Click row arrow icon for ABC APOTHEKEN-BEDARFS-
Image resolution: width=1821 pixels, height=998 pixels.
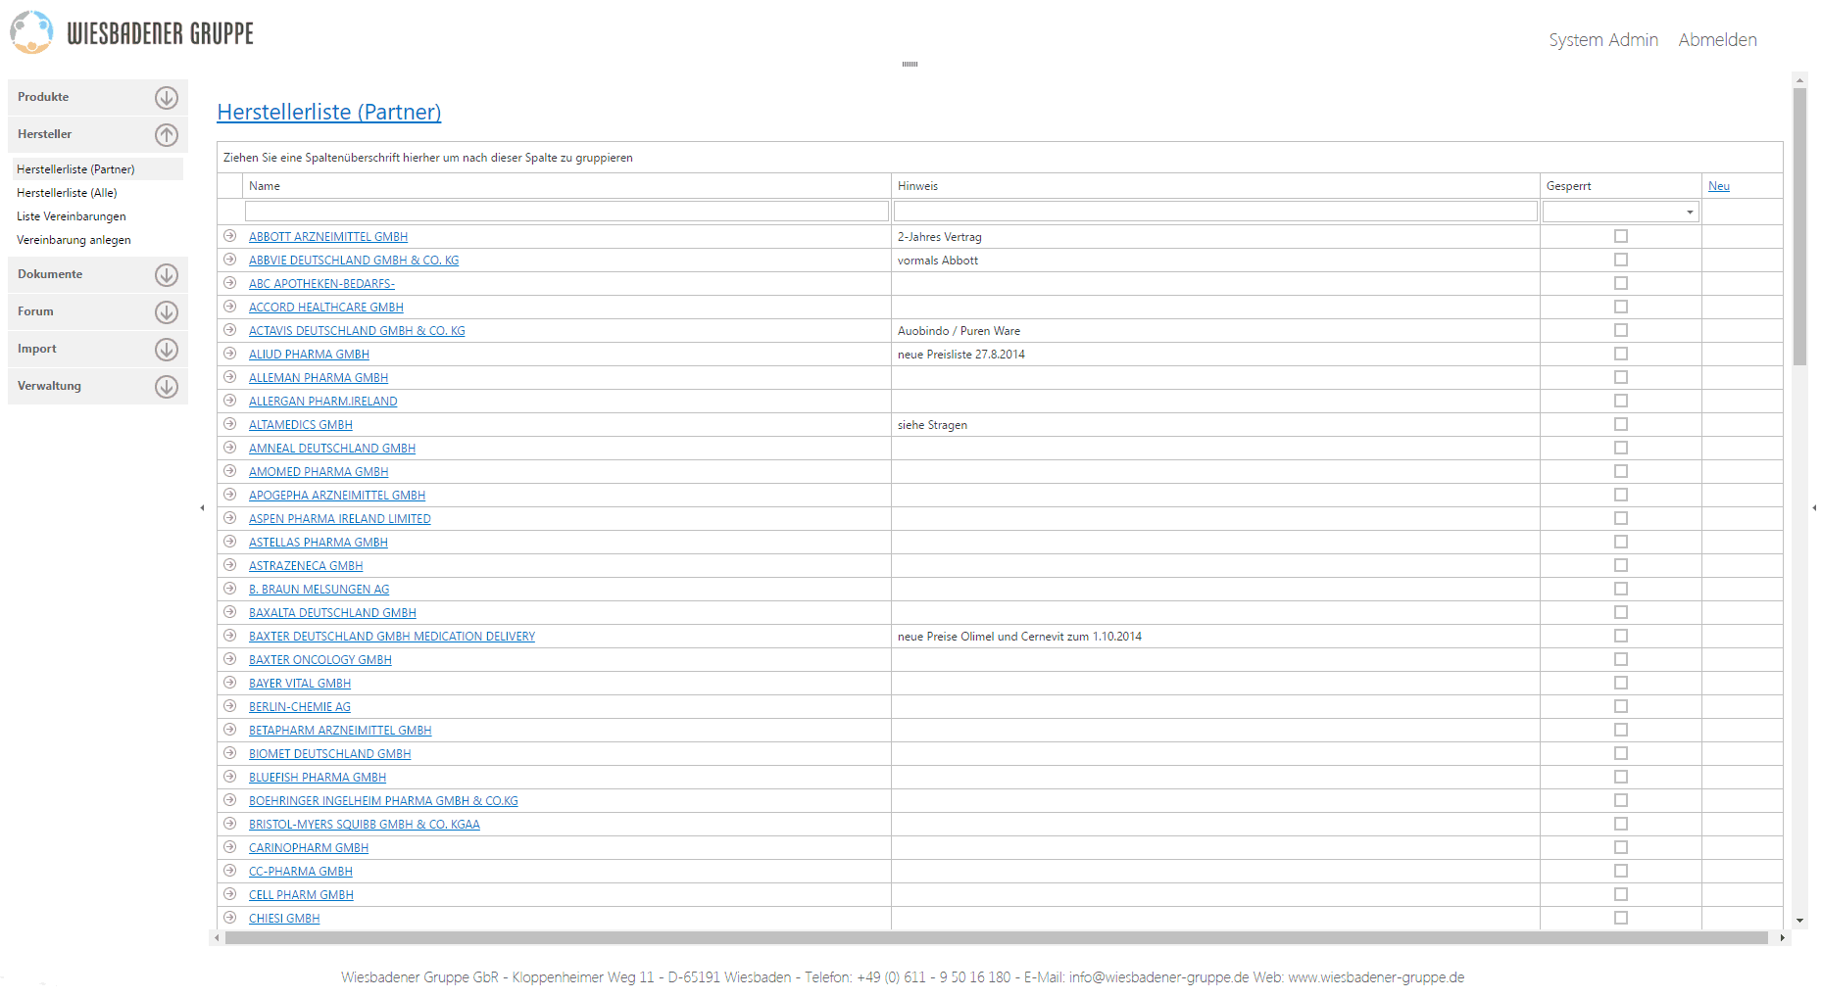tap(230, 283)
